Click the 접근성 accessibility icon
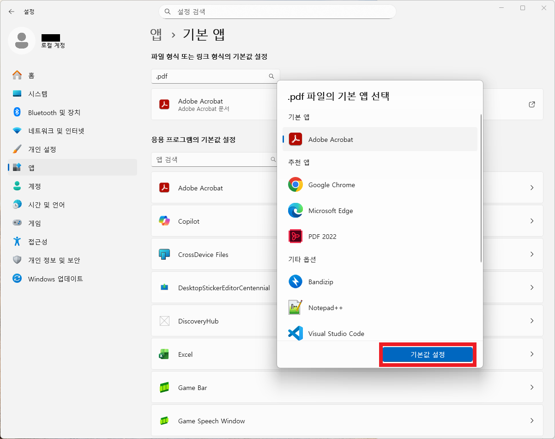This screenshot has width=555, height=439. (x=17, y=242)
